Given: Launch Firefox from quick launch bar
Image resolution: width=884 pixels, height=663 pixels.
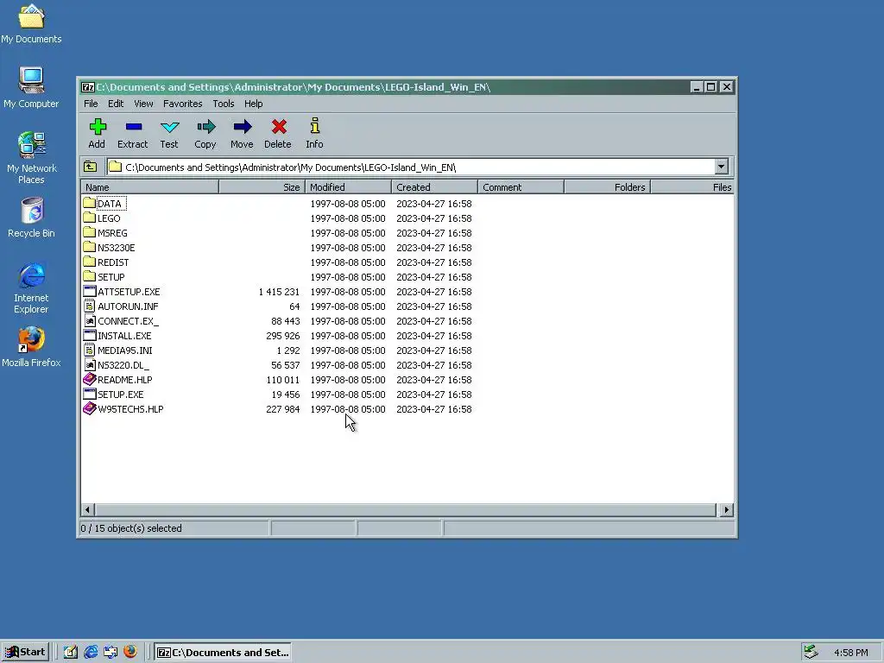Looking at the screenshot, I should [130, 652].
